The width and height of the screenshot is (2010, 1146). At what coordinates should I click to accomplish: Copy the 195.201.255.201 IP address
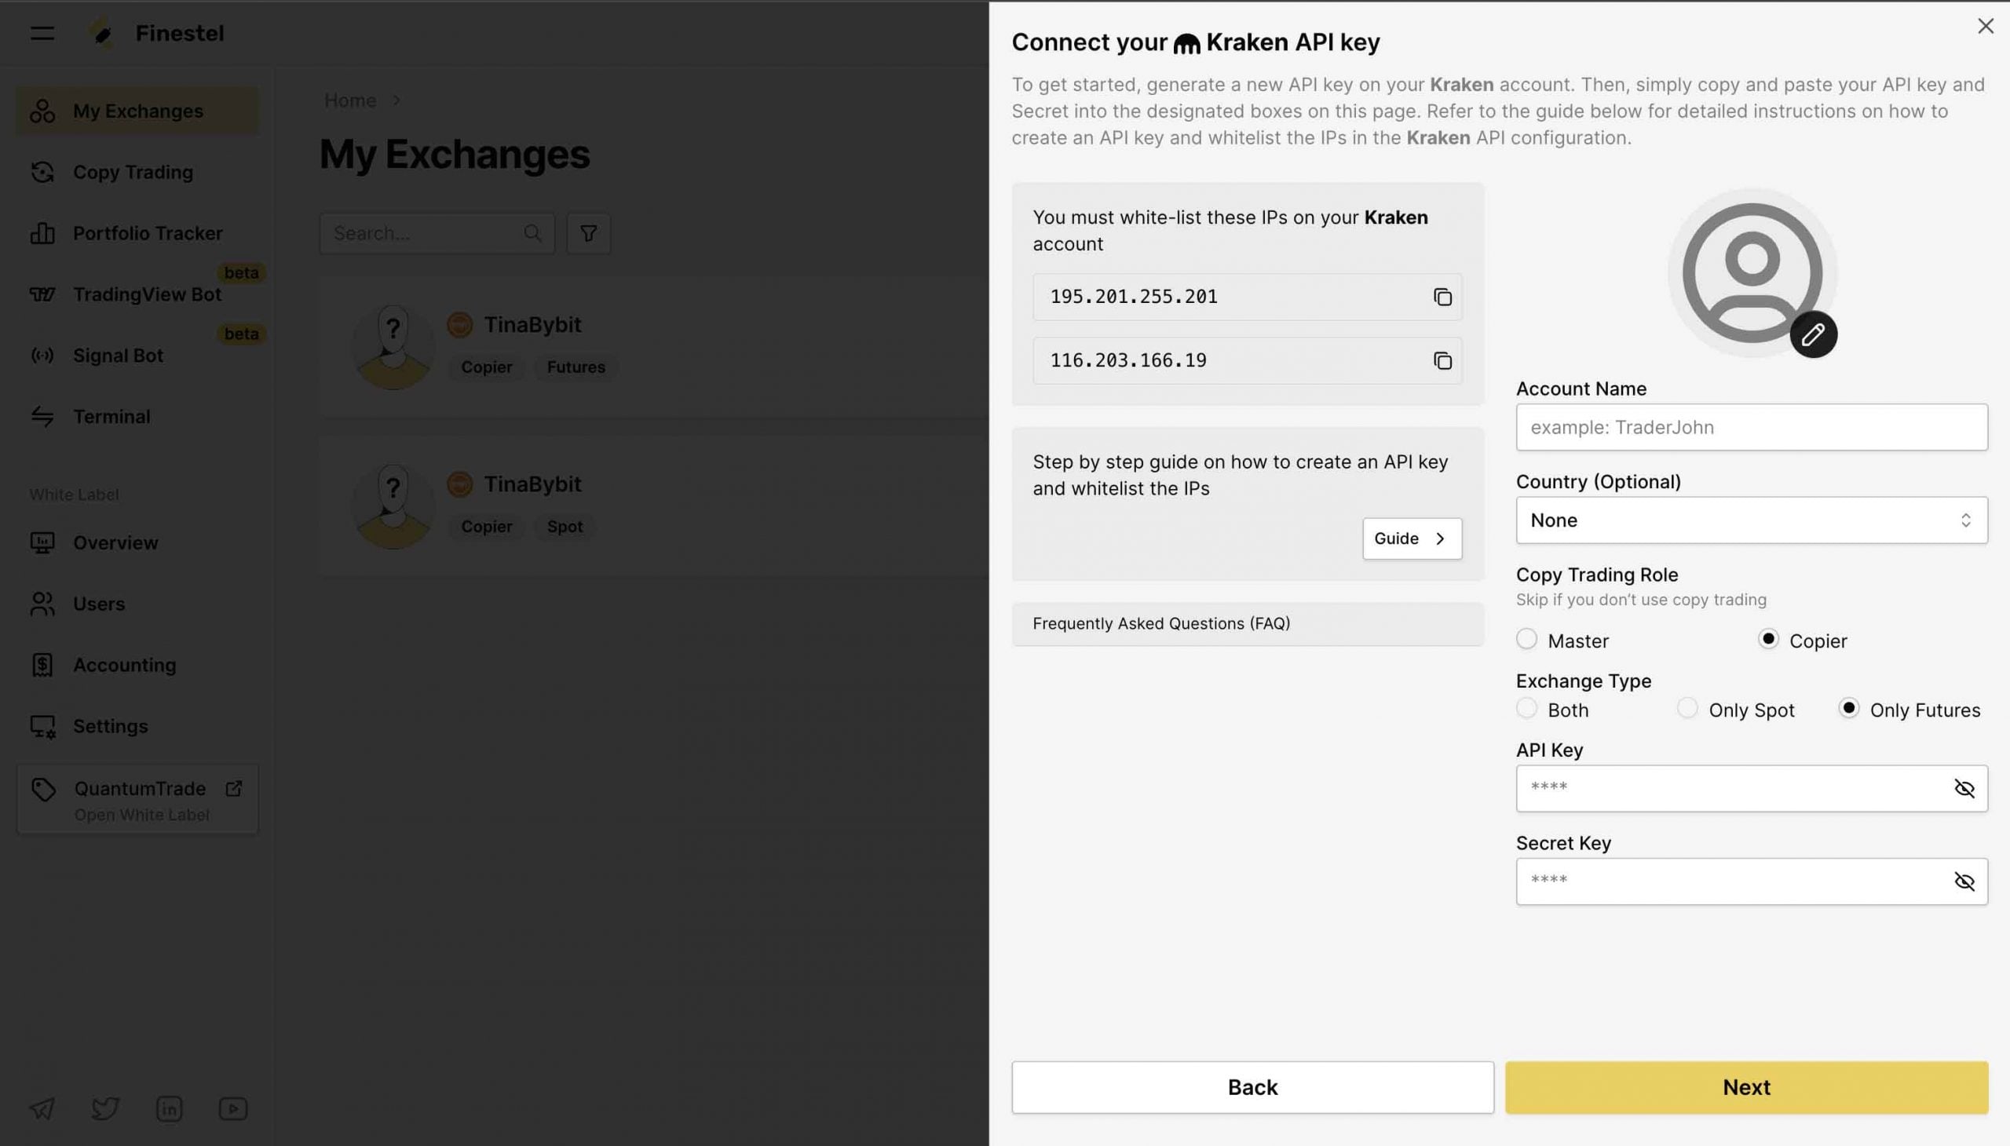1442,297
